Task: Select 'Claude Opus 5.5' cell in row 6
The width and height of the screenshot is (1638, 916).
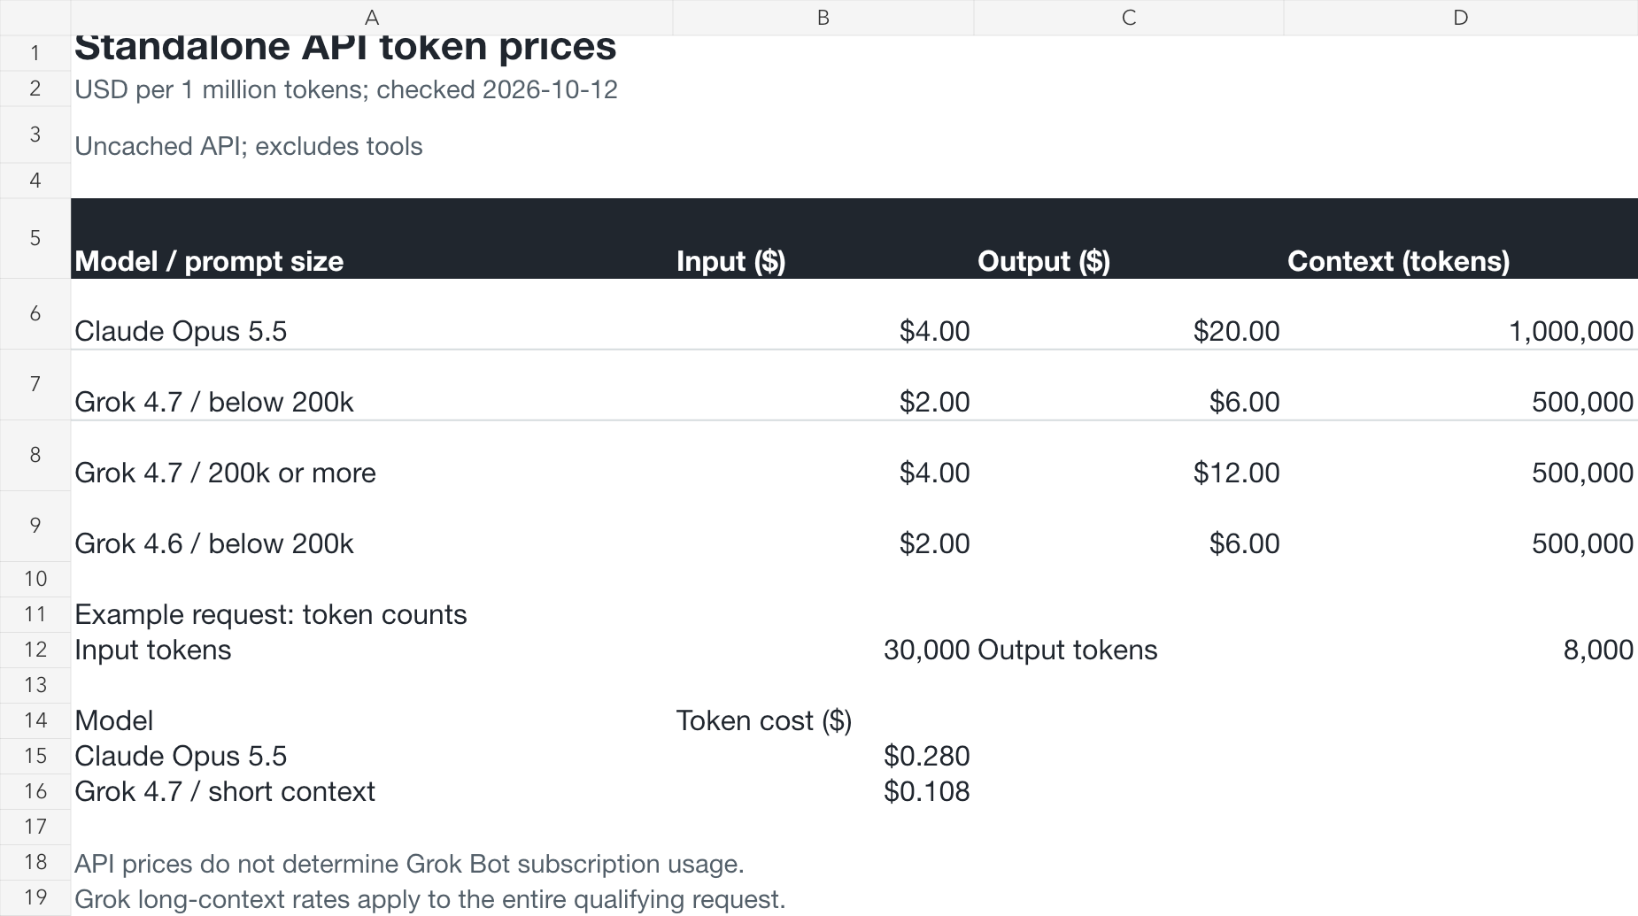Action: click(x=372, y=314)
